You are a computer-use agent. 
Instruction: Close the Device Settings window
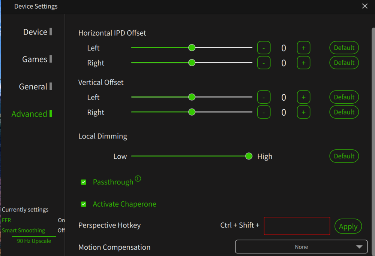[364, 6]
